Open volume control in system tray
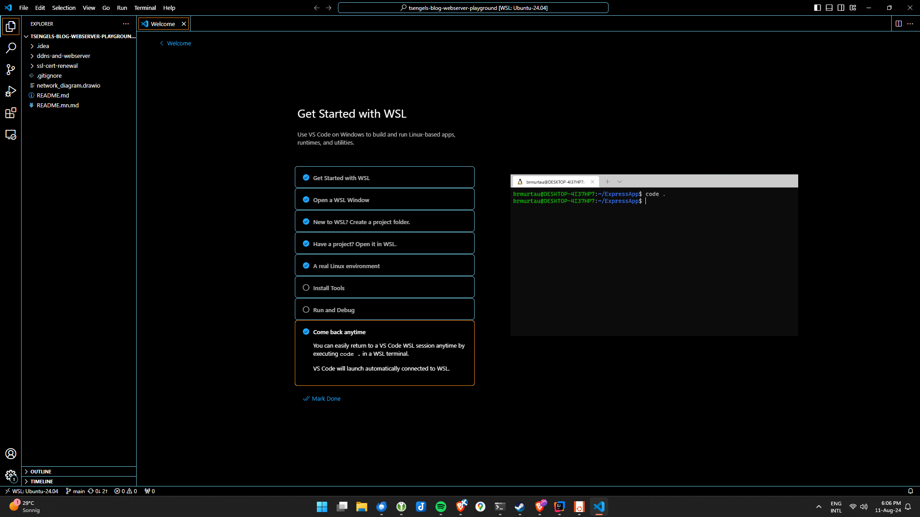The width and height of the screenshot is (920, 517). 864,507
